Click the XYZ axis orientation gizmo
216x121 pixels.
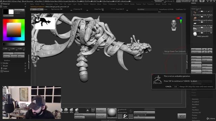pyautogui.click(x=180, y=20)
